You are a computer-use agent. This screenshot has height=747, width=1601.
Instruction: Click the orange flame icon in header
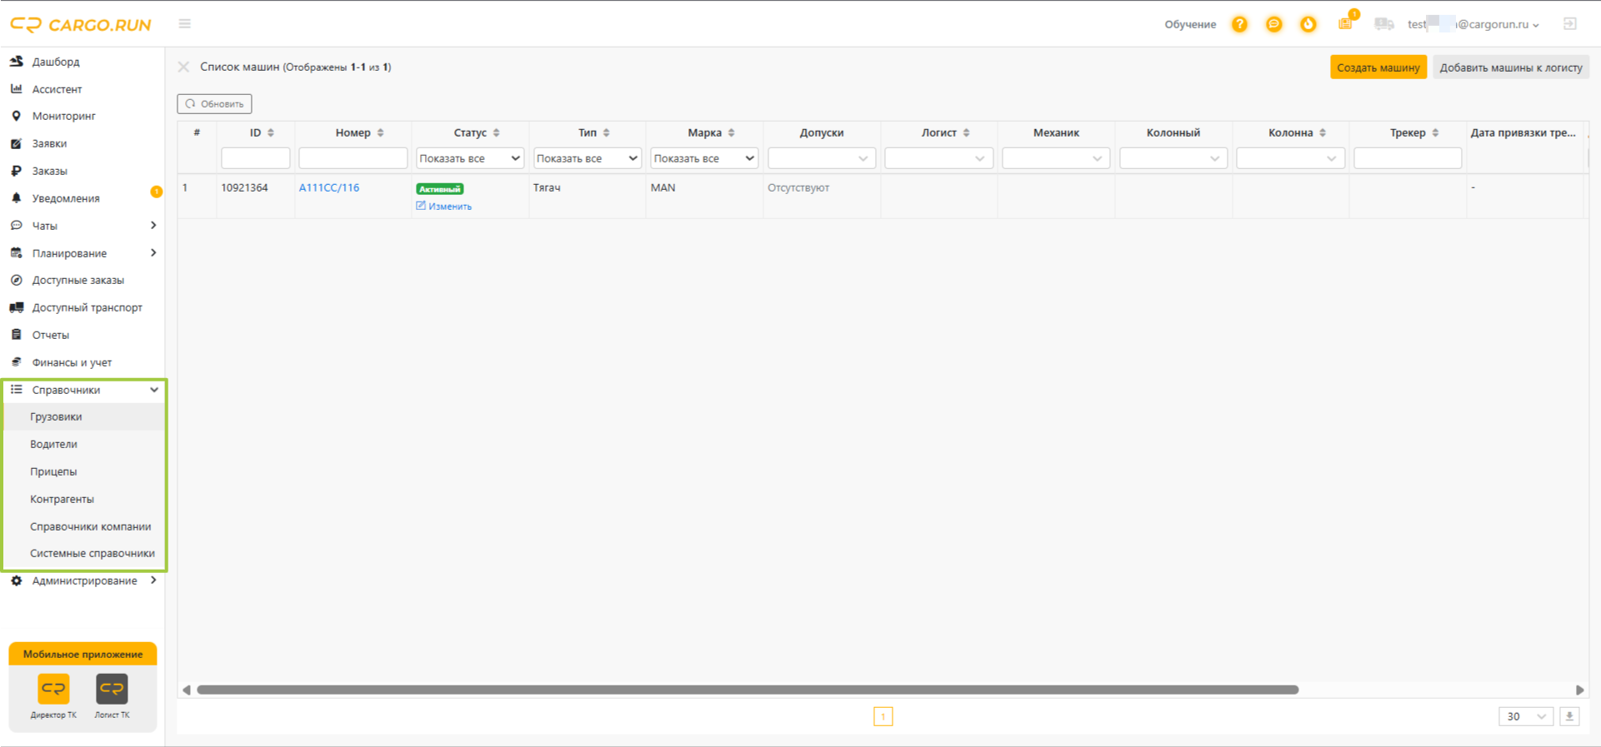point(1308,24)
